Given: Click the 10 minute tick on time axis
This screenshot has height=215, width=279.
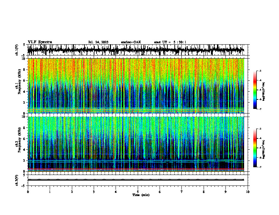Looking at the screenshot, I should click(x=248, y=192).
